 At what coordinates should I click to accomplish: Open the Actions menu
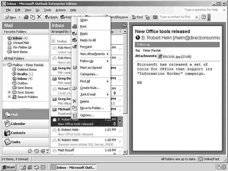(61, 10)
